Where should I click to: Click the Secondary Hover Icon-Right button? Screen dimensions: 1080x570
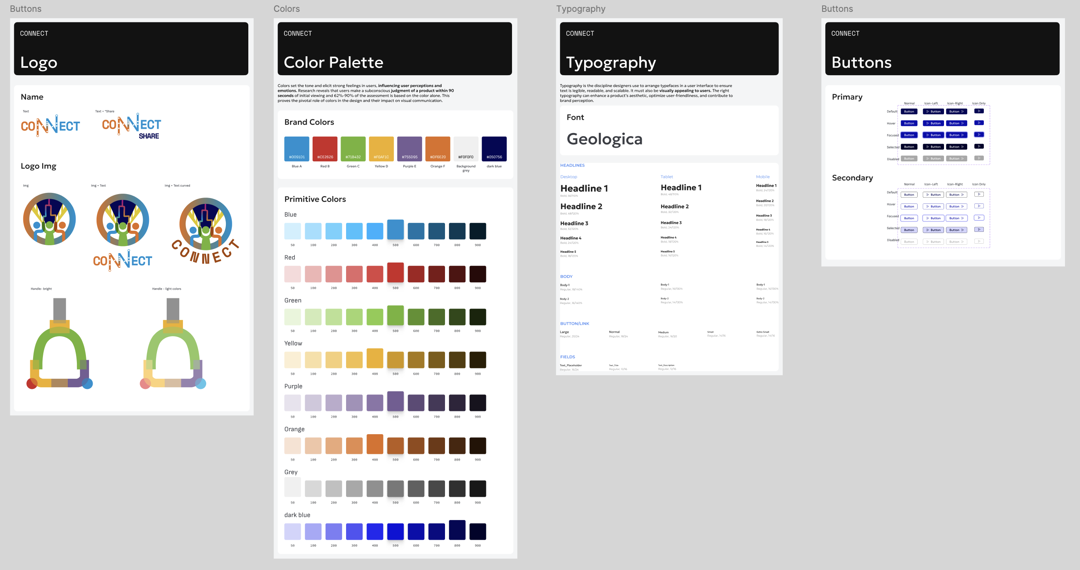click(956, 206)
